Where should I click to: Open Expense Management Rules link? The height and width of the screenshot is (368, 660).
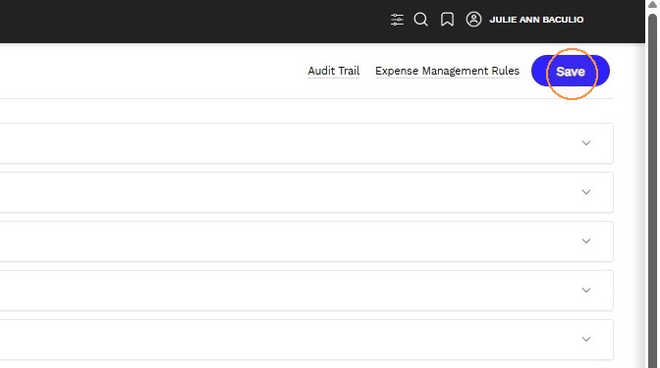pos(447,71)
